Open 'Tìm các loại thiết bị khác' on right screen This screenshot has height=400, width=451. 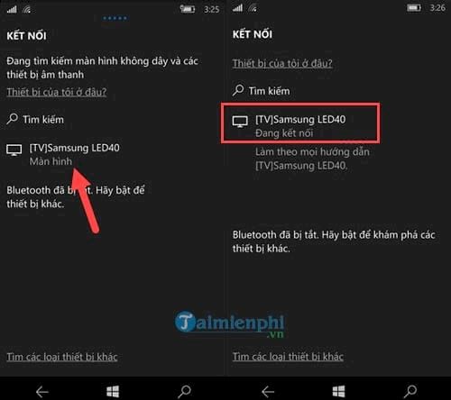point(288,357)
